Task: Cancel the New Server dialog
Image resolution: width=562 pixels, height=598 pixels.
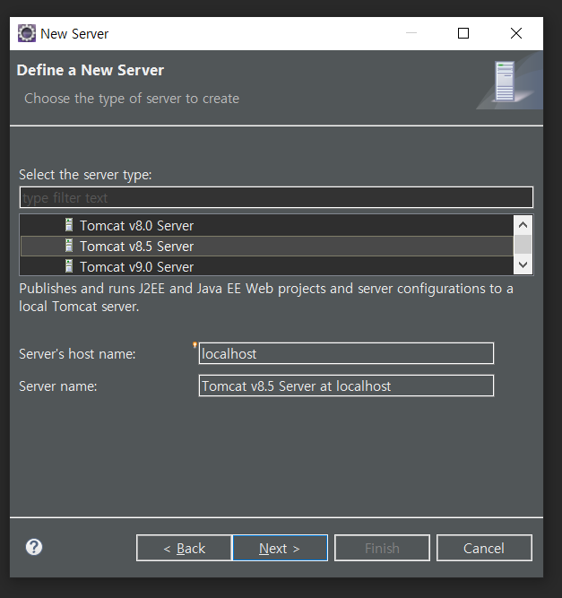Action: point(484,548)
